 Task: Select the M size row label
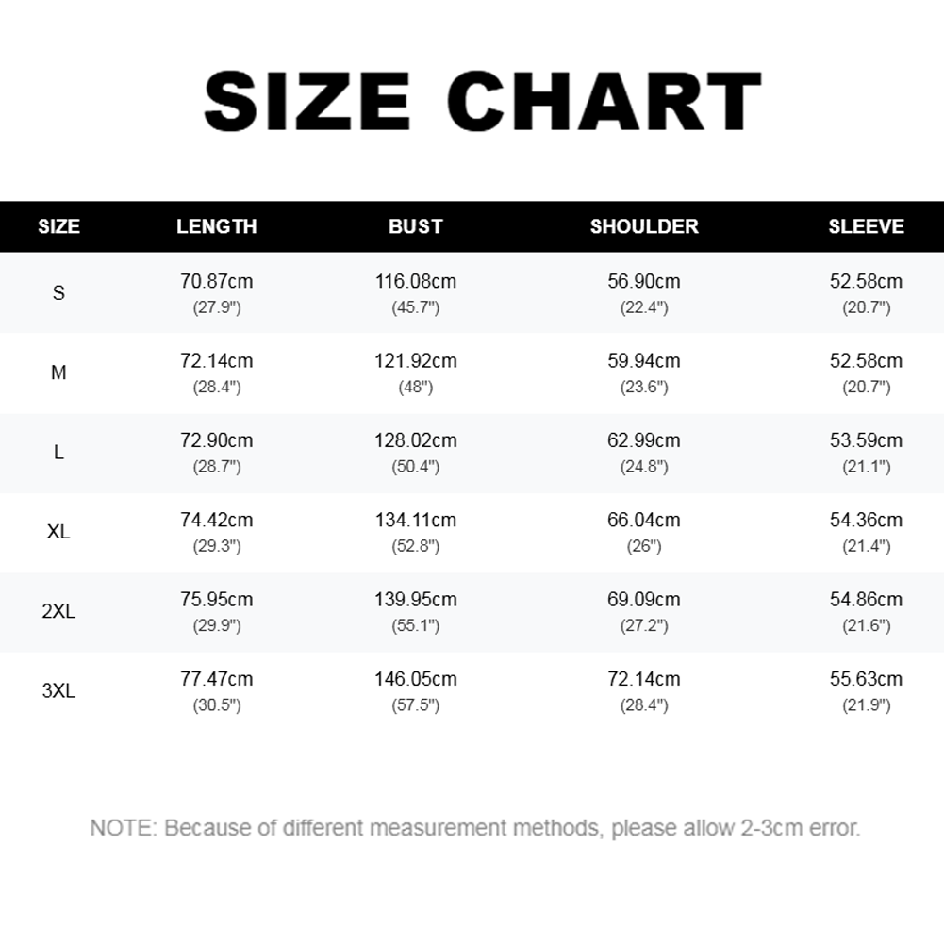pos(58,373)
